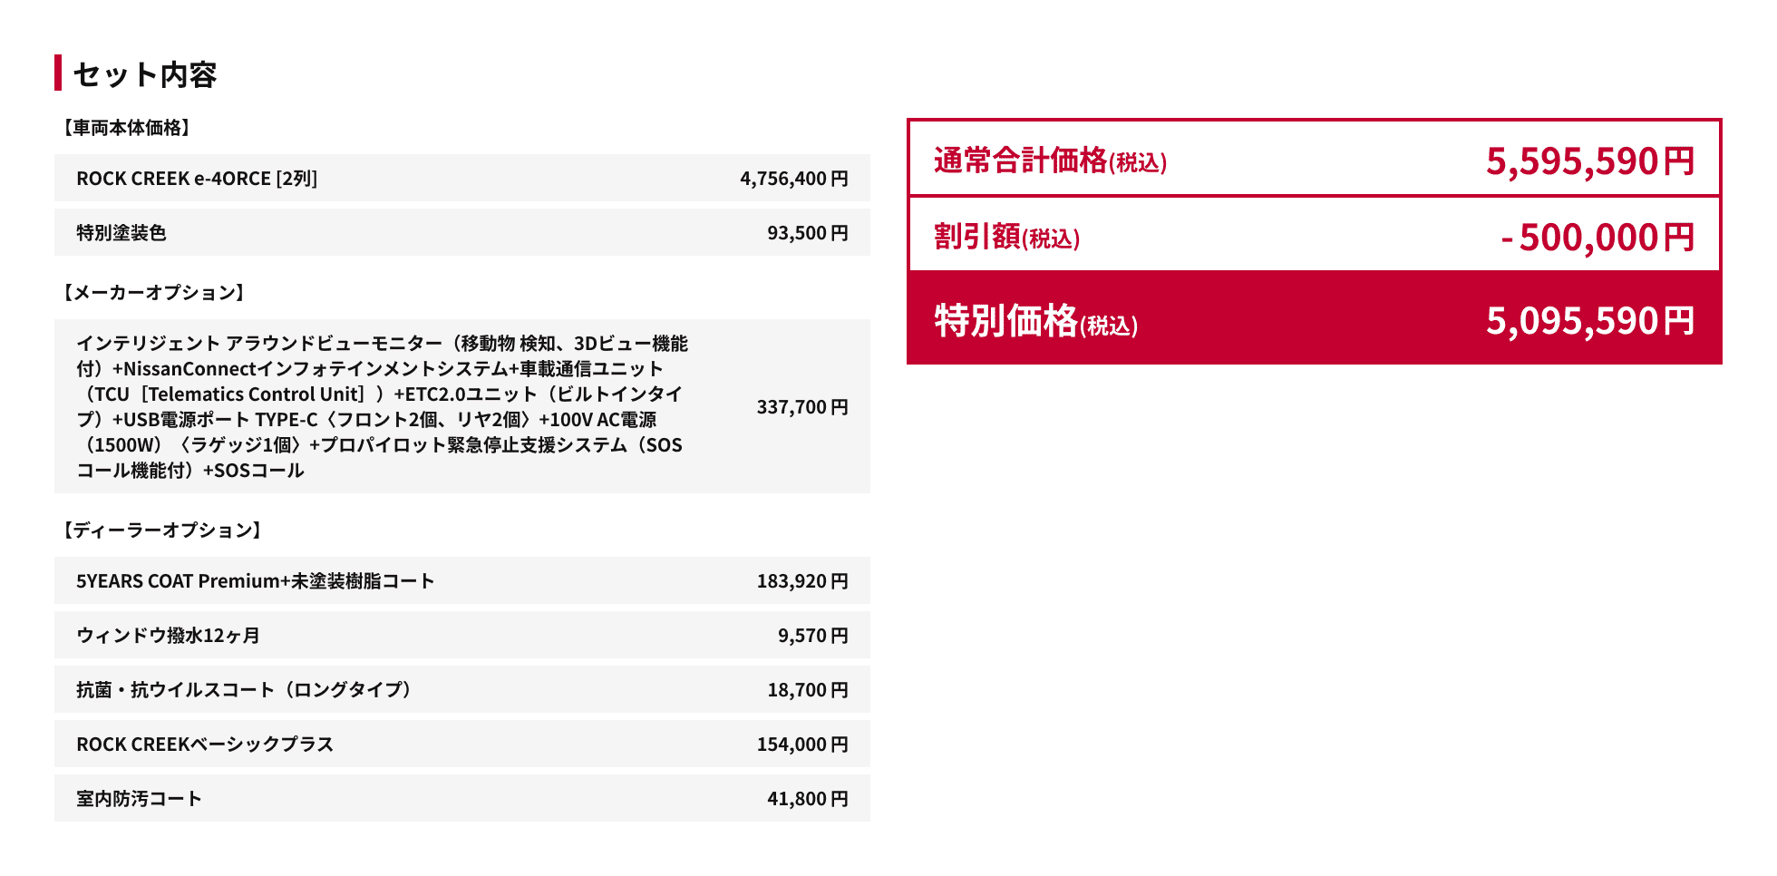This screenshot has width=1777, height=876.
Task: Select the ウィンドウ撥水12ヶ月 row
Action: click(462, 635)
